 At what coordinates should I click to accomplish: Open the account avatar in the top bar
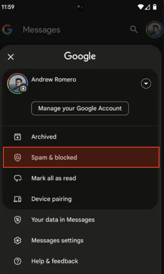154,29
